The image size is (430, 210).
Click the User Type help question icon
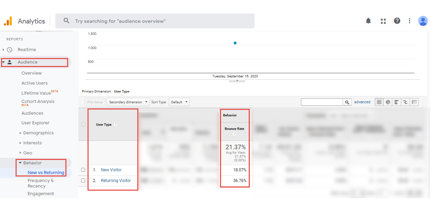tap(116, 124)
